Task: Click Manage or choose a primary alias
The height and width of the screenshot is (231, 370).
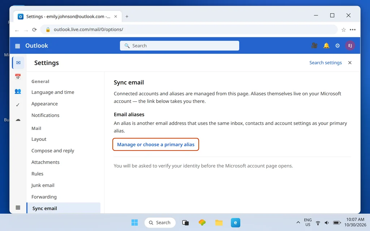Action: click(156, 144)
